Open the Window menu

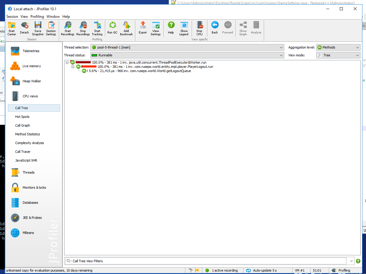coord(53,17)
